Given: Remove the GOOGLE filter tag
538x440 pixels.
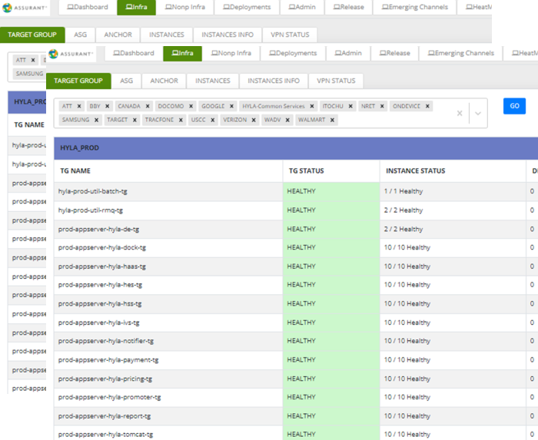Looking at the screenshot, I should (x=231, y=106).
